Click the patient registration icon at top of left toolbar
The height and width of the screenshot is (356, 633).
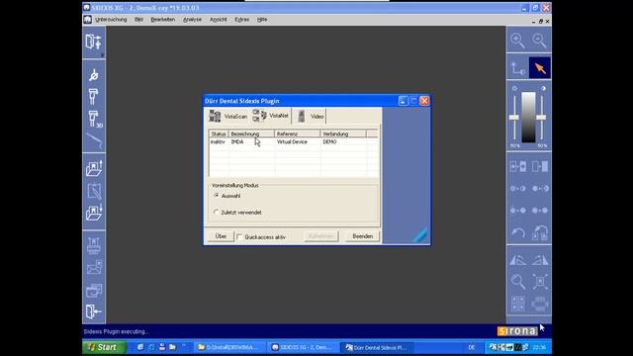94,42
